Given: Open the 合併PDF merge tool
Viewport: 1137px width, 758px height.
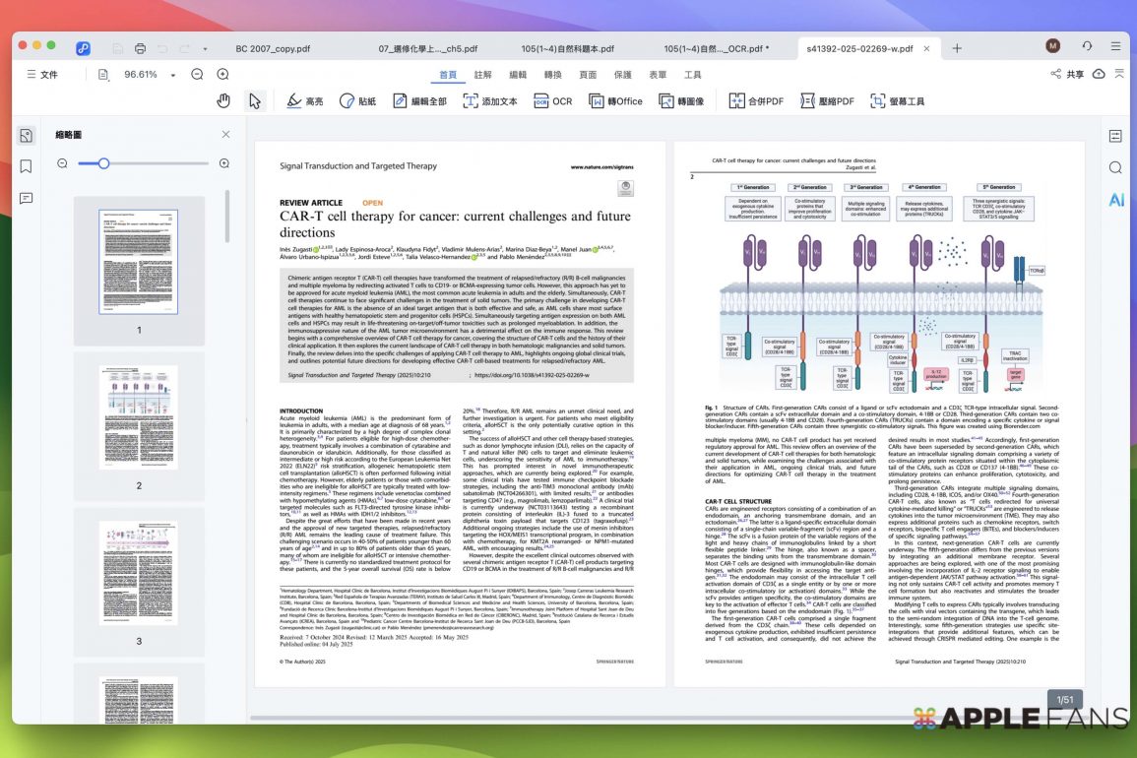Looking at the screenshot, I should [756, 100].
